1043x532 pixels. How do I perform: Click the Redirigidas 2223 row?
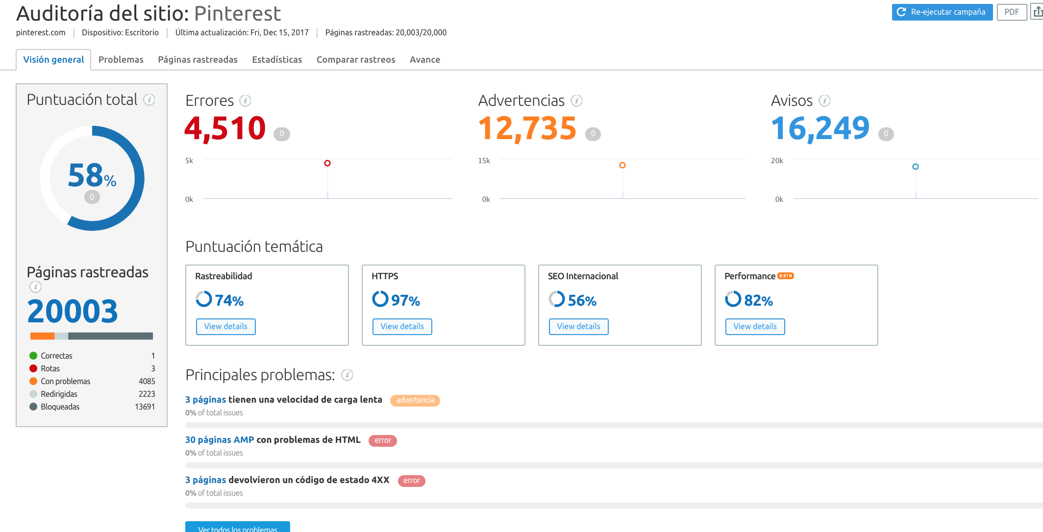coord(92,394)
